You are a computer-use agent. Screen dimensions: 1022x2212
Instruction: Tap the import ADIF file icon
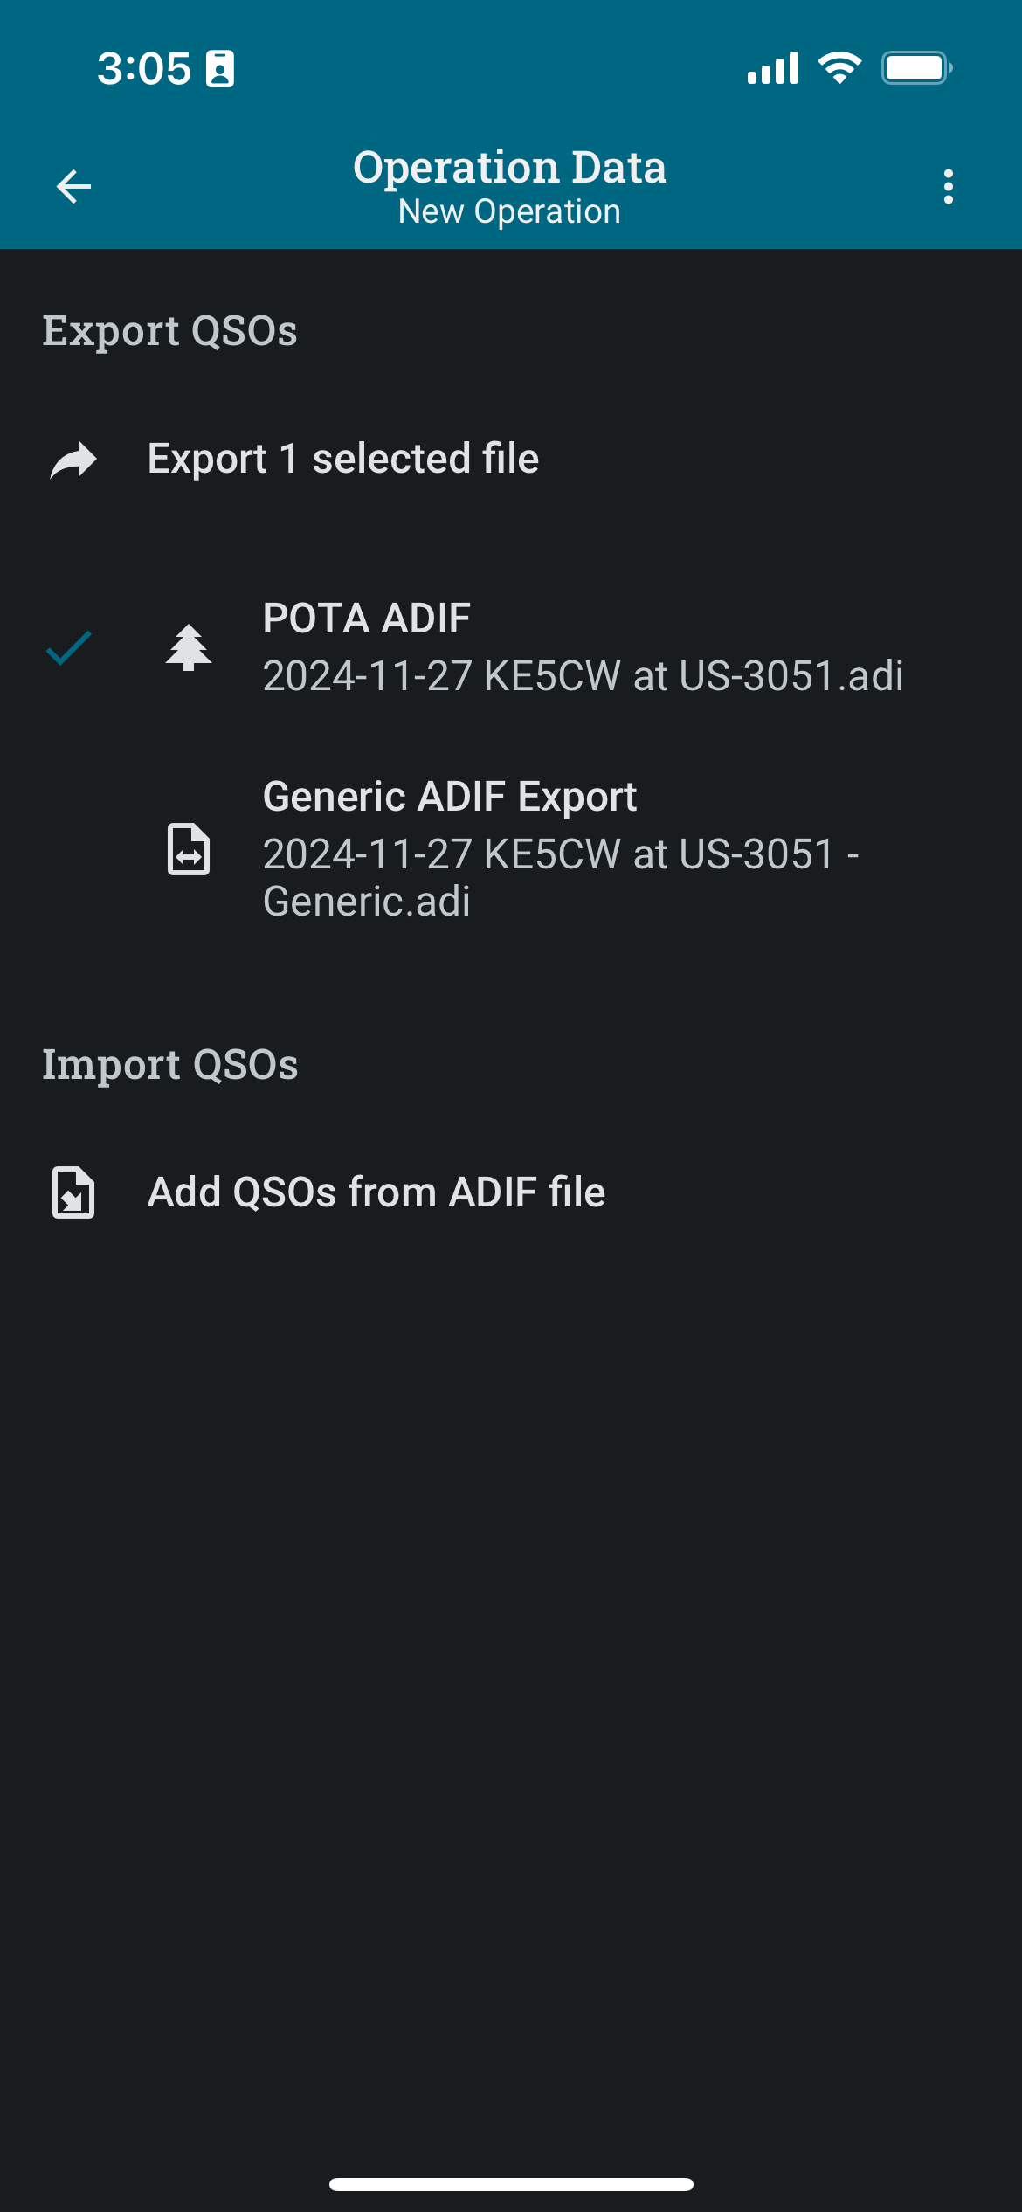point(73,1192)
